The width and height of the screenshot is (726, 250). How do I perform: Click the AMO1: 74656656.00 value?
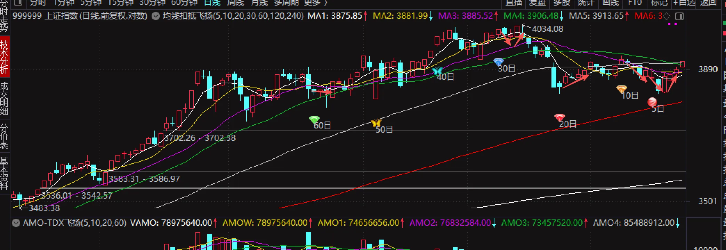click(358, 223)
